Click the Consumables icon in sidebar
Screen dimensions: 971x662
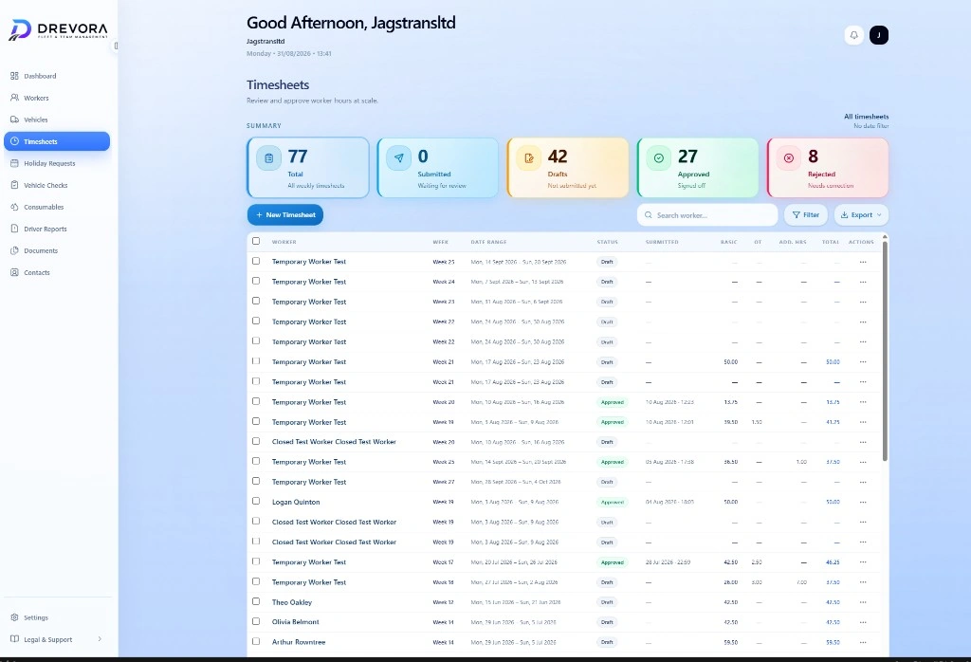coord(14,207)
